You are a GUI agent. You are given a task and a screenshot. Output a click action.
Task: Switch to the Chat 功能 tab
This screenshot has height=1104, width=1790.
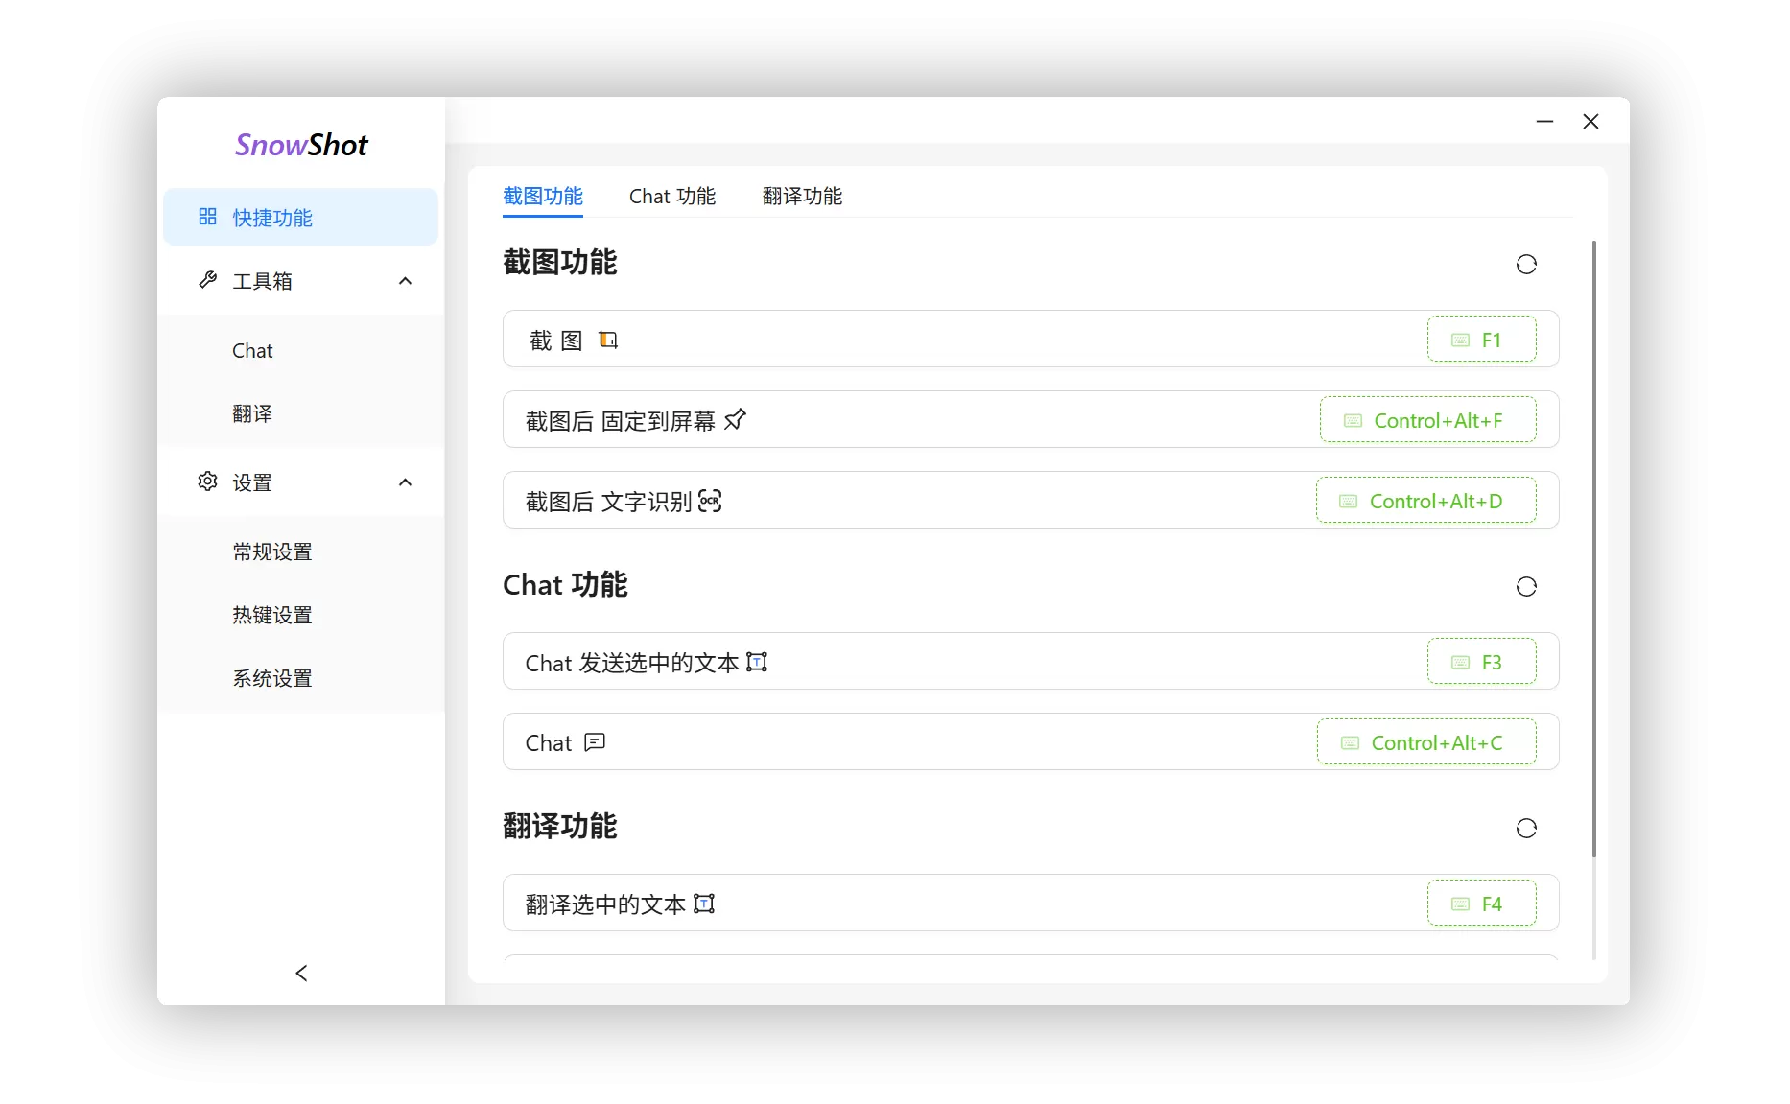click(x=671, y=196)
